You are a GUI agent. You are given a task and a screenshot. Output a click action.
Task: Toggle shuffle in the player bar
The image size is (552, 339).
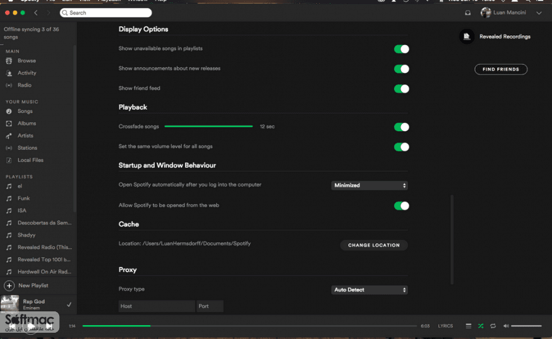(x=480, y=326)
